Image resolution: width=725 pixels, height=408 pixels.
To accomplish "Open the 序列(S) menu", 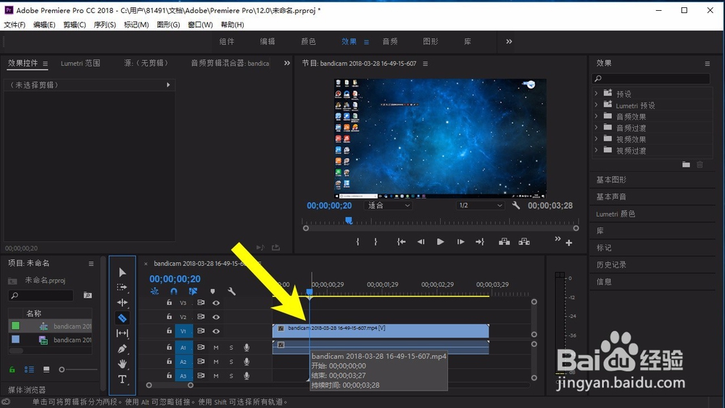I will pyautogui.click(x=105, y=25).
